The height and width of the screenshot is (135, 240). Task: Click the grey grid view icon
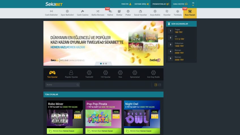point(160,85)
